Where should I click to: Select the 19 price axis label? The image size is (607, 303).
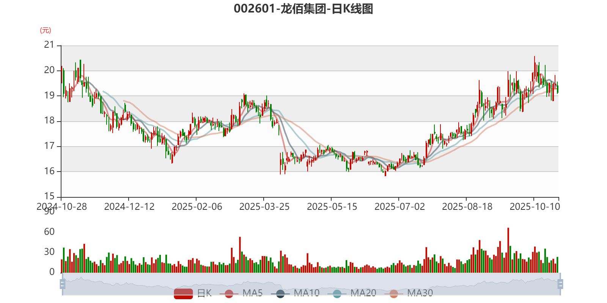click(49, 95)
